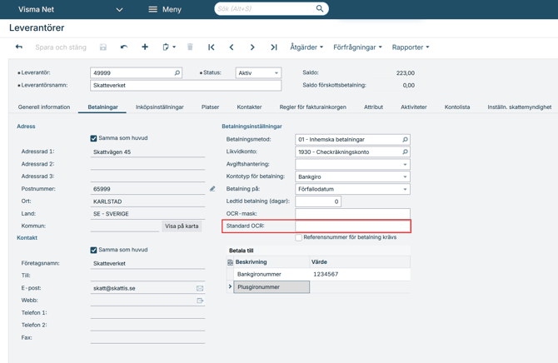
Task: Open the Avgiftshantering dropdown
Action: [405, 164]
